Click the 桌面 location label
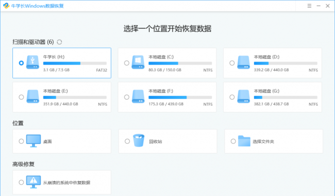This screenshot has width=335, height=196. [47, 141]
